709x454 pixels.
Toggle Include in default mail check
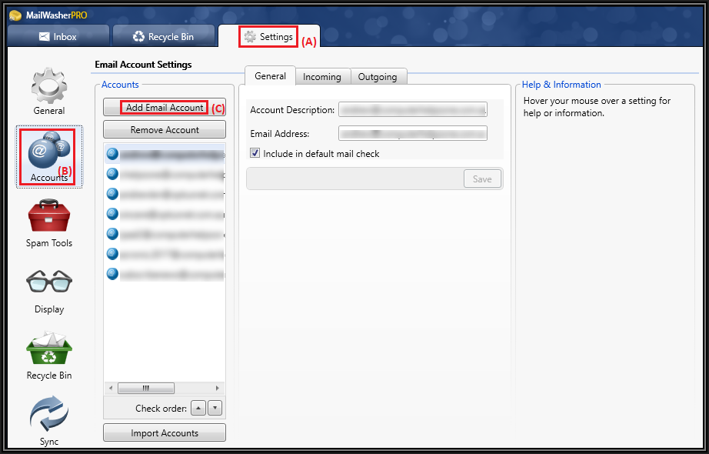click(x=255, y=153)
